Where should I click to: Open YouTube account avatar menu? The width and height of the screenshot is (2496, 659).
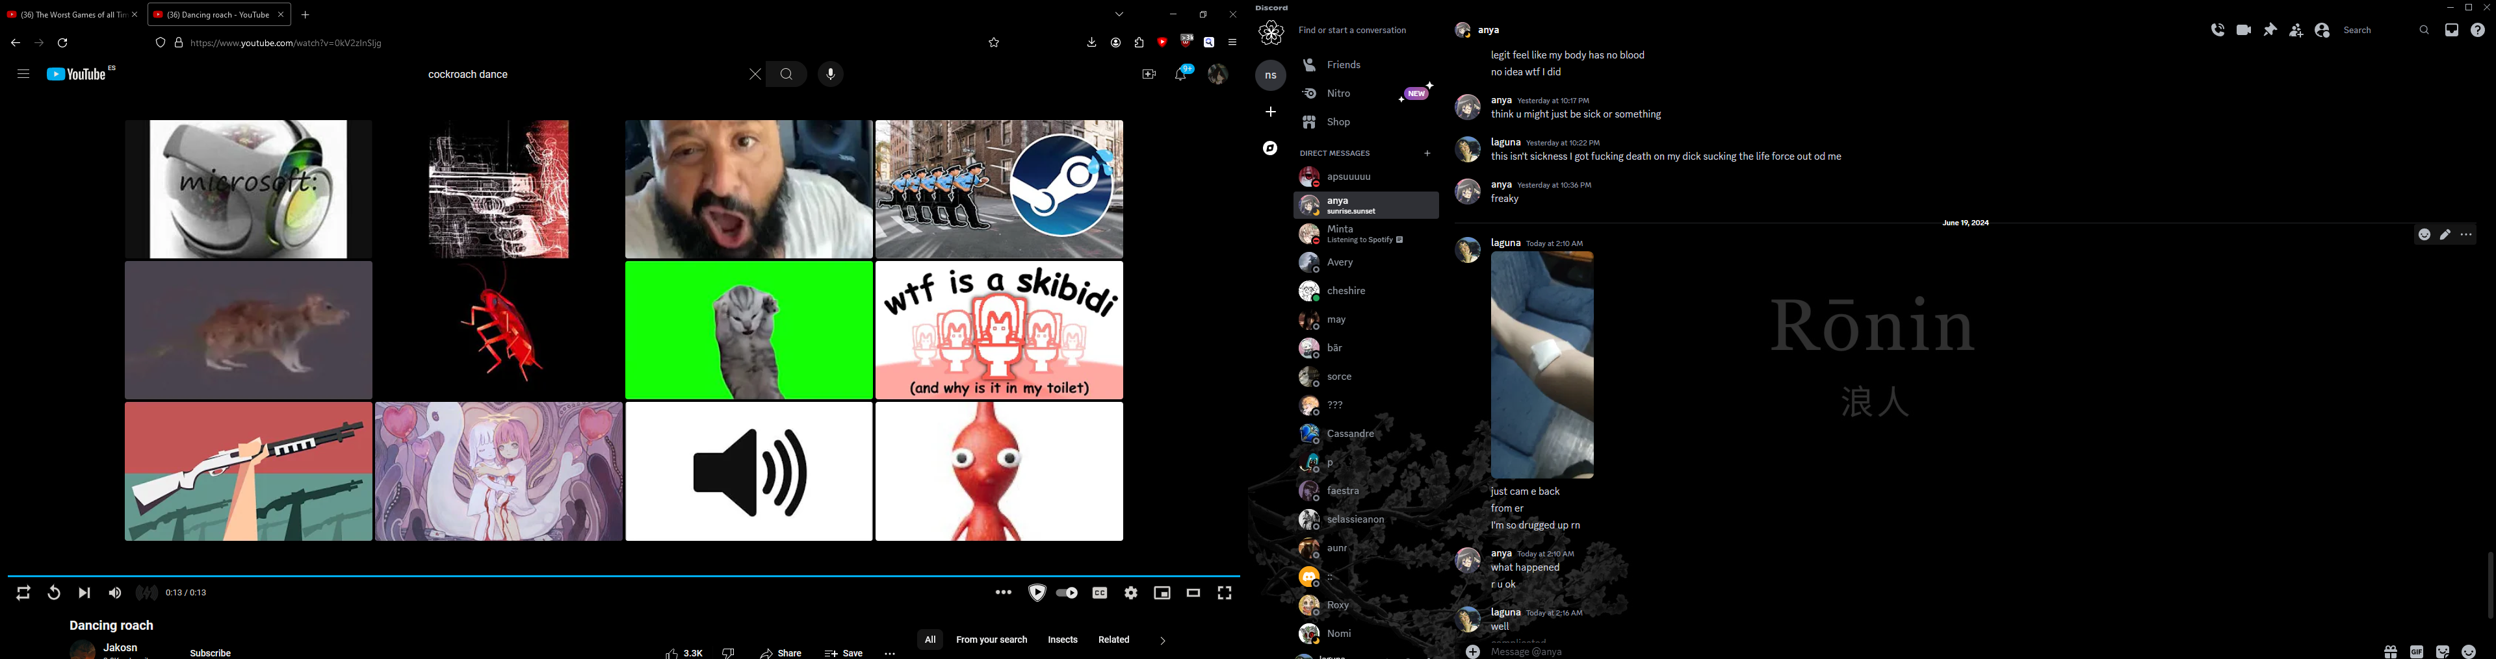[1218, 75]
